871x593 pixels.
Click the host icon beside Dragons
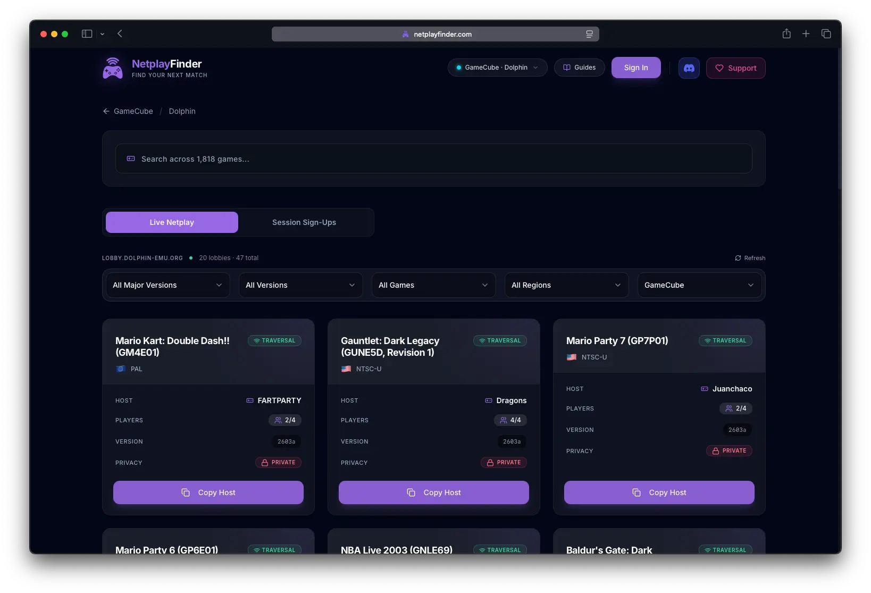coord(489,400)
